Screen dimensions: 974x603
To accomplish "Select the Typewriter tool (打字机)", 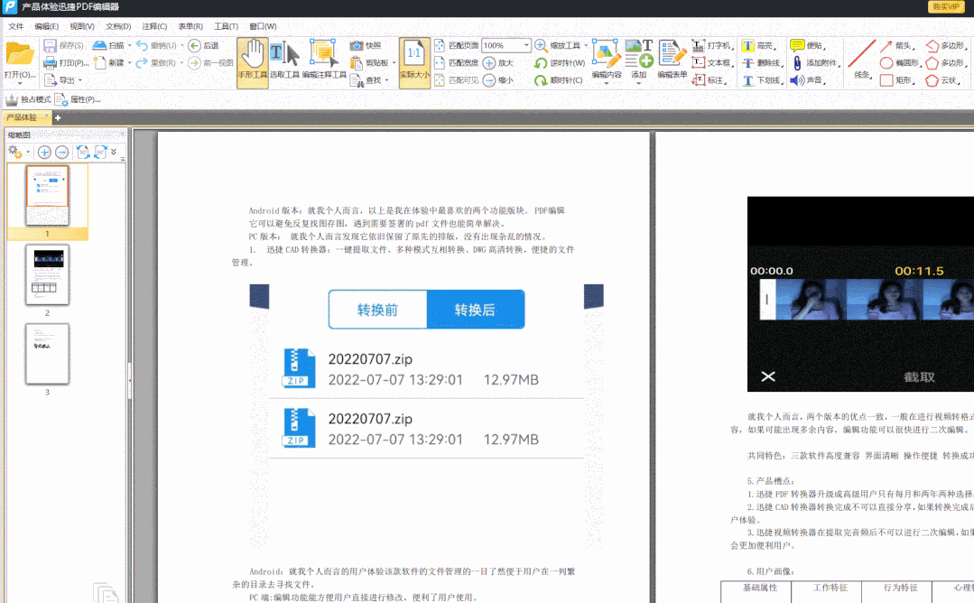I will click(x=712, y=45).
